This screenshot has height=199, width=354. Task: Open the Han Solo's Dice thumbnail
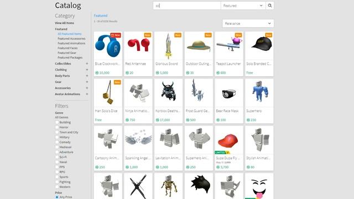(x=108, y=93)
